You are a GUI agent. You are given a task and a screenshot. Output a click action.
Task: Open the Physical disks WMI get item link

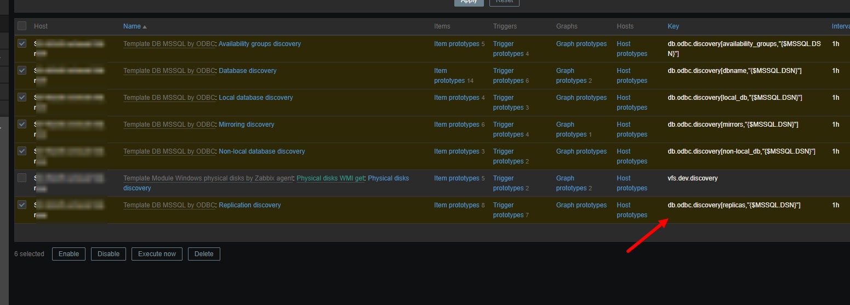(x=330, y=178)
